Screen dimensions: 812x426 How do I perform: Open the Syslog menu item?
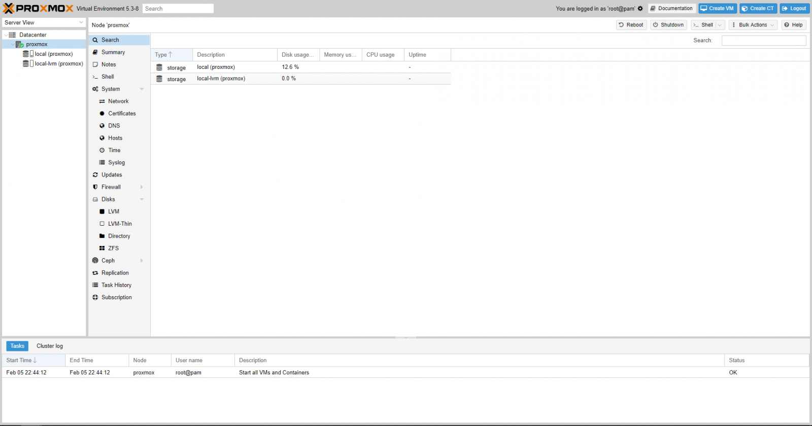click(x=119, y=162)
